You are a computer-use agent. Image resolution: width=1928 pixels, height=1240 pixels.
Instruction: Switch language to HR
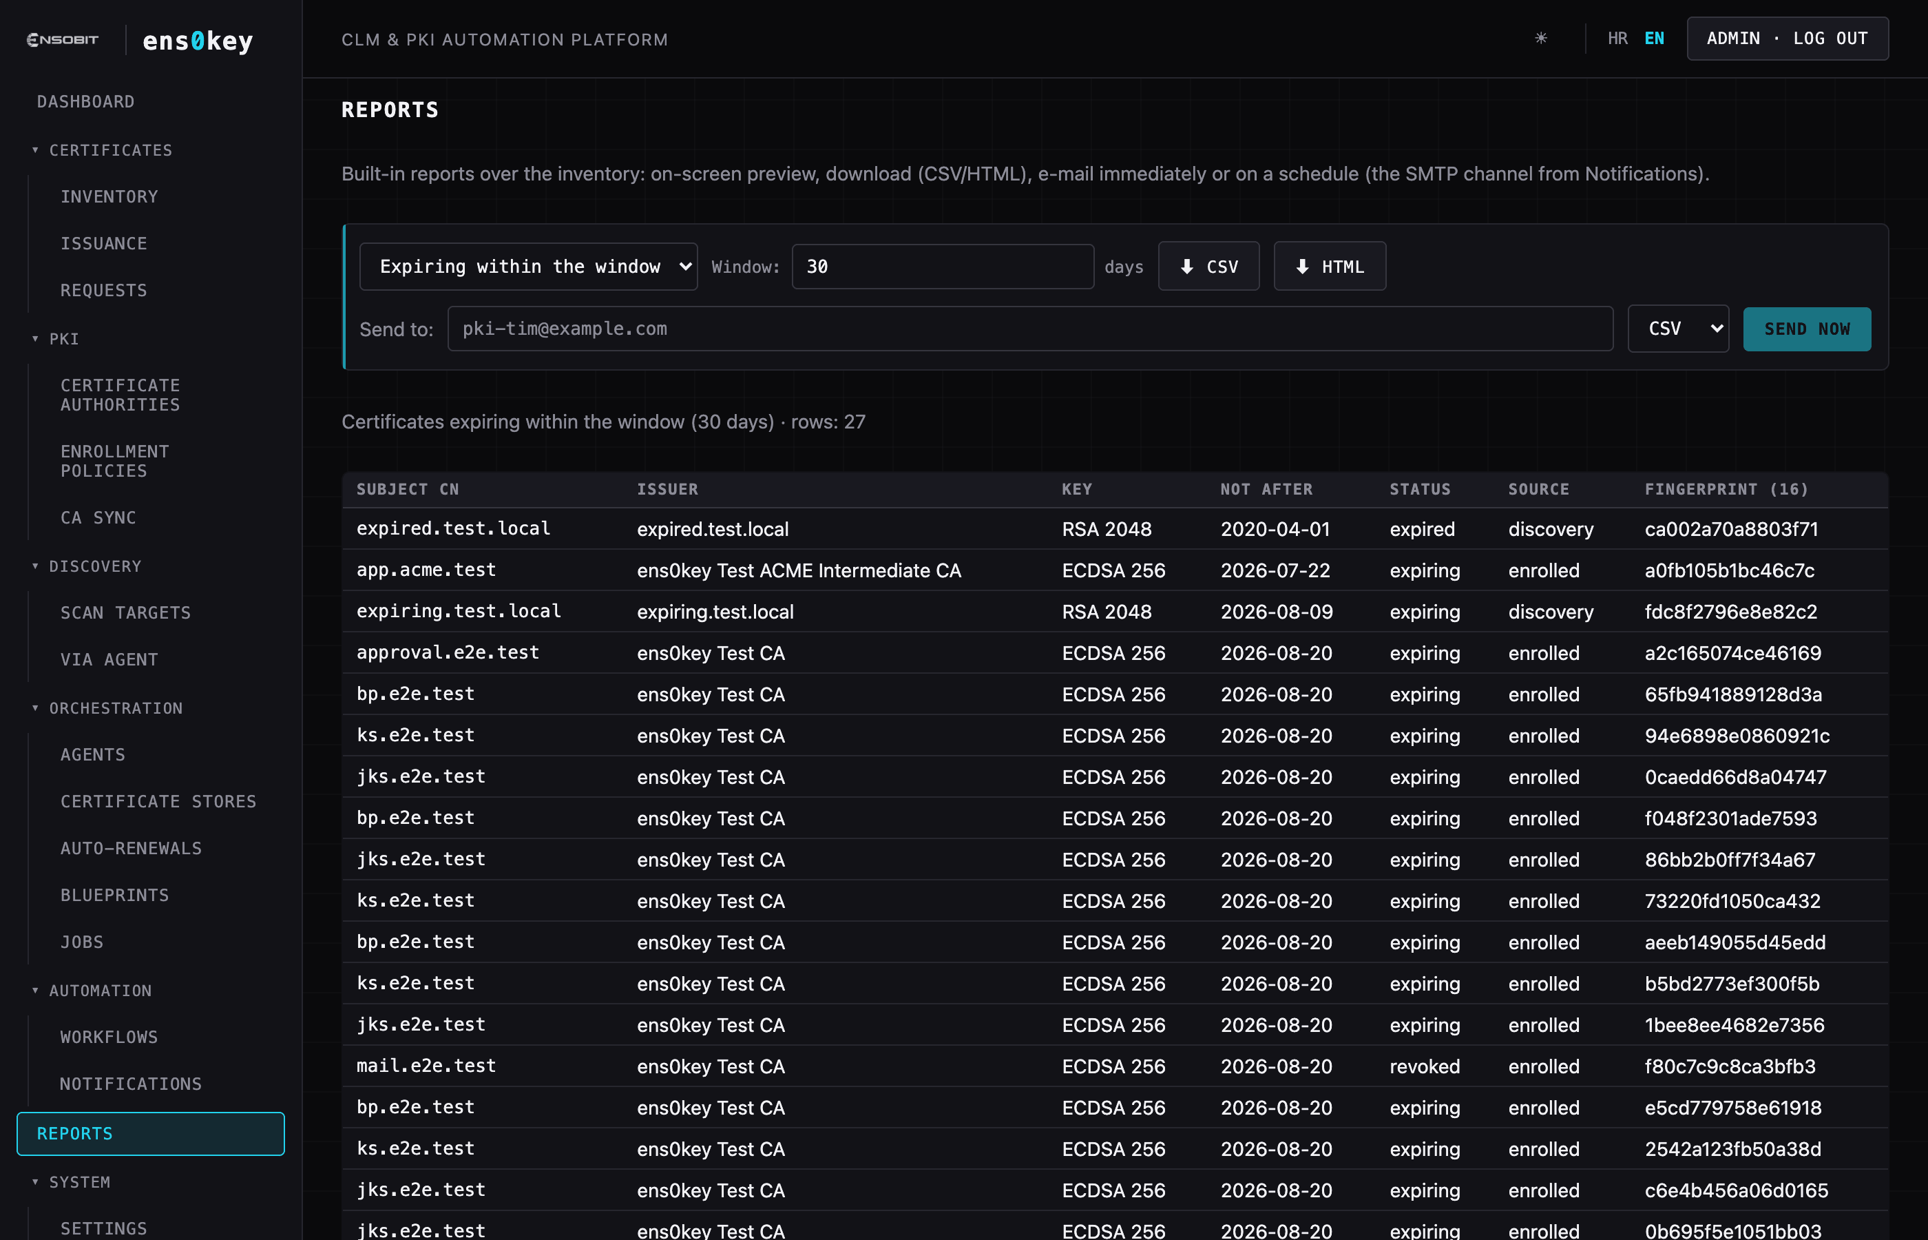[1617, 39]
